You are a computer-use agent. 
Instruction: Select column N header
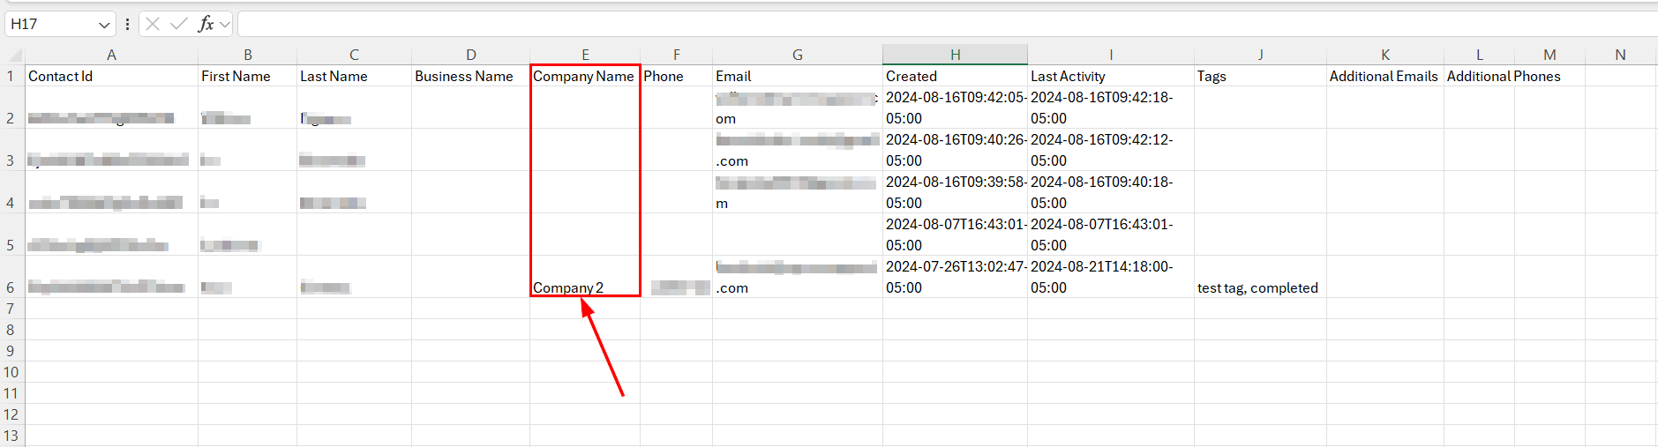pyautogui.click(x=1620, y=55)
